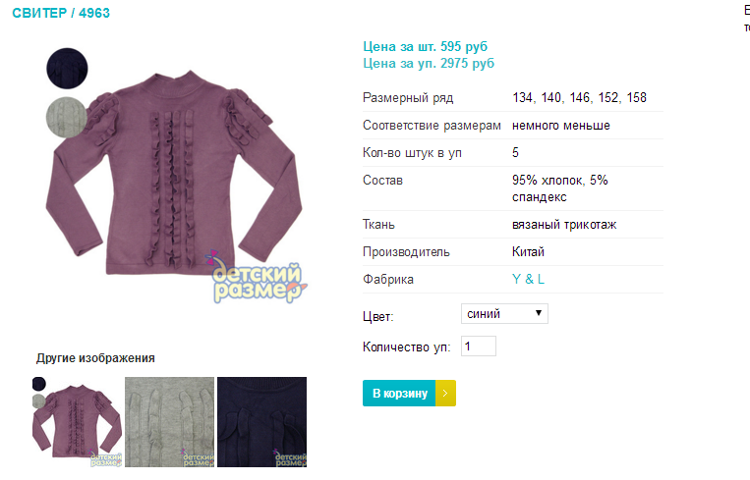Open the Цвет color dropdown
This screenshot has width=750, height=480.
(504, 314)
